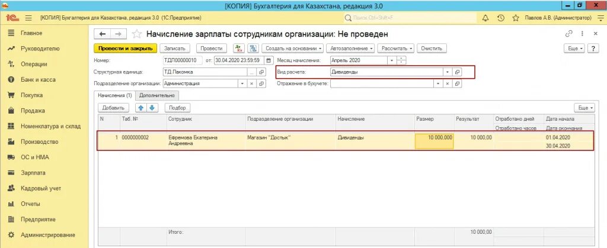The image size is (607, 248).
Task: Open the history clock icon
Action: [500, 18]
